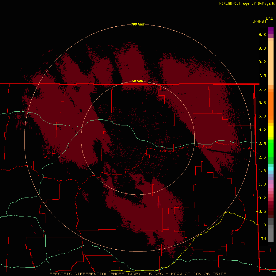Click the 0.2 value on the scale
The height and width of the screenshot is (276, 276).
coord(262,198)
